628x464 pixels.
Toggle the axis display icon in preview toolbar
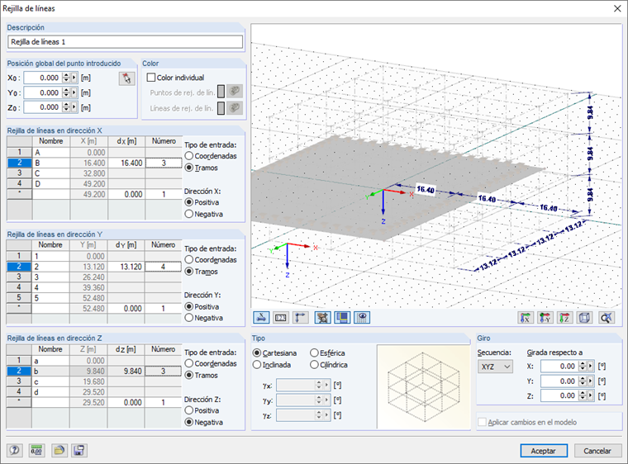261,318
